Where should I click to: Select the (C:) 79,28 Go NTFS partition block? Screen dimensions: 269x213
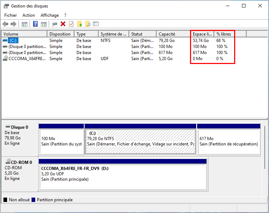tap(141, 139)
